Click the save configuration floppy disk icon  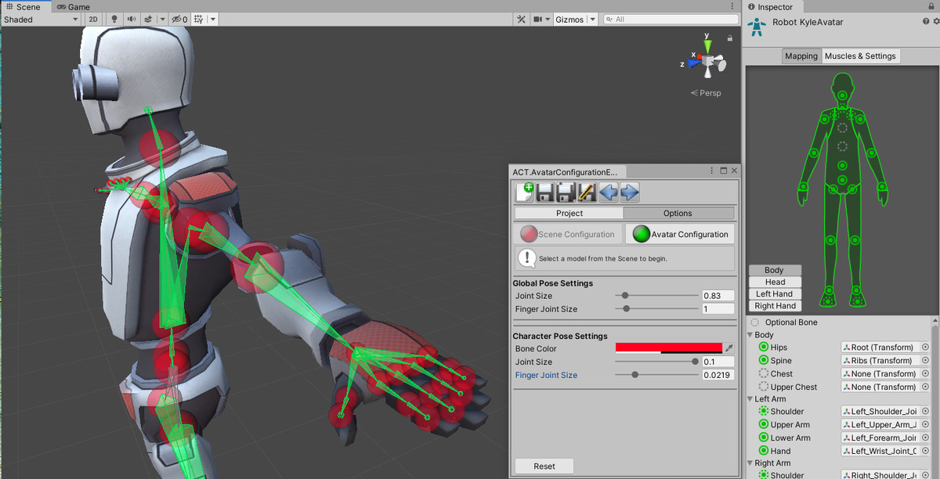(x=544, y=192)
